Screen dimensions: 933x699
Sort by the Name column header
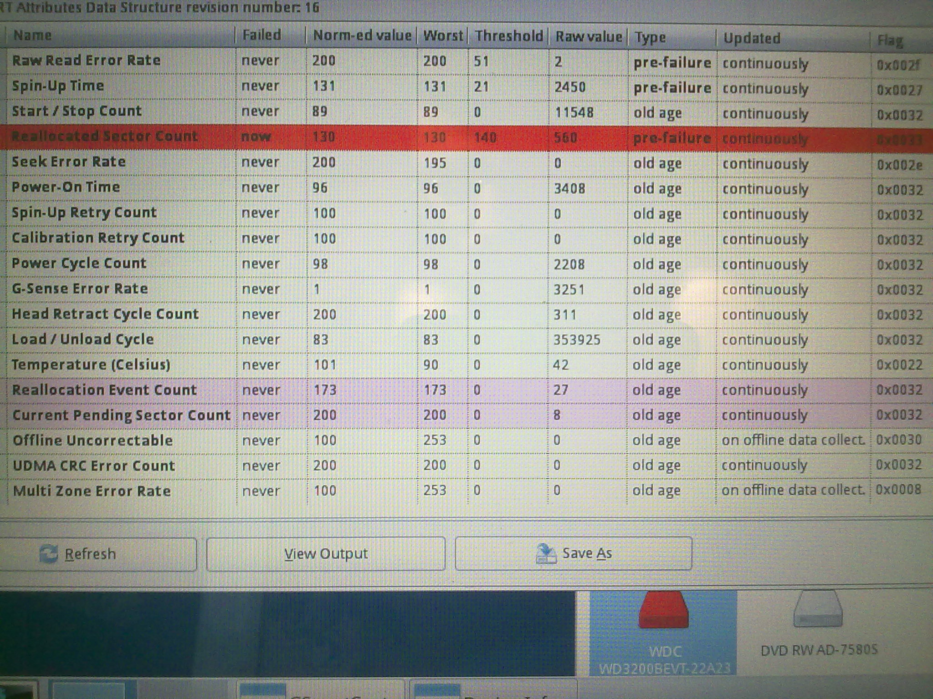pos(32,35)
